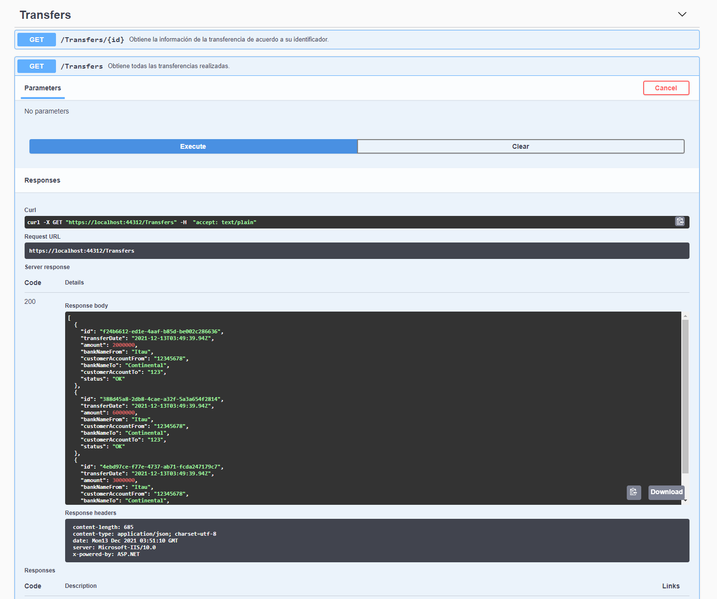Copy the curl command to clipboard
The width and height of the screenshot is (717, 599).
(x=680, y=222)
